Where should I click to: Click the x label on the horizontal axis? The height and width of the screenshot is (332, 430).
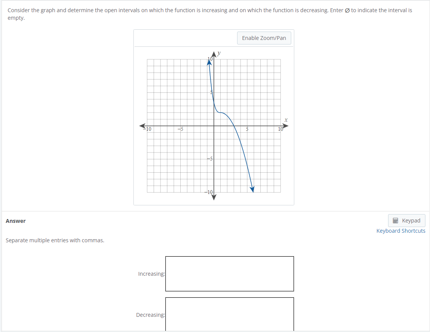coord(286,120)
